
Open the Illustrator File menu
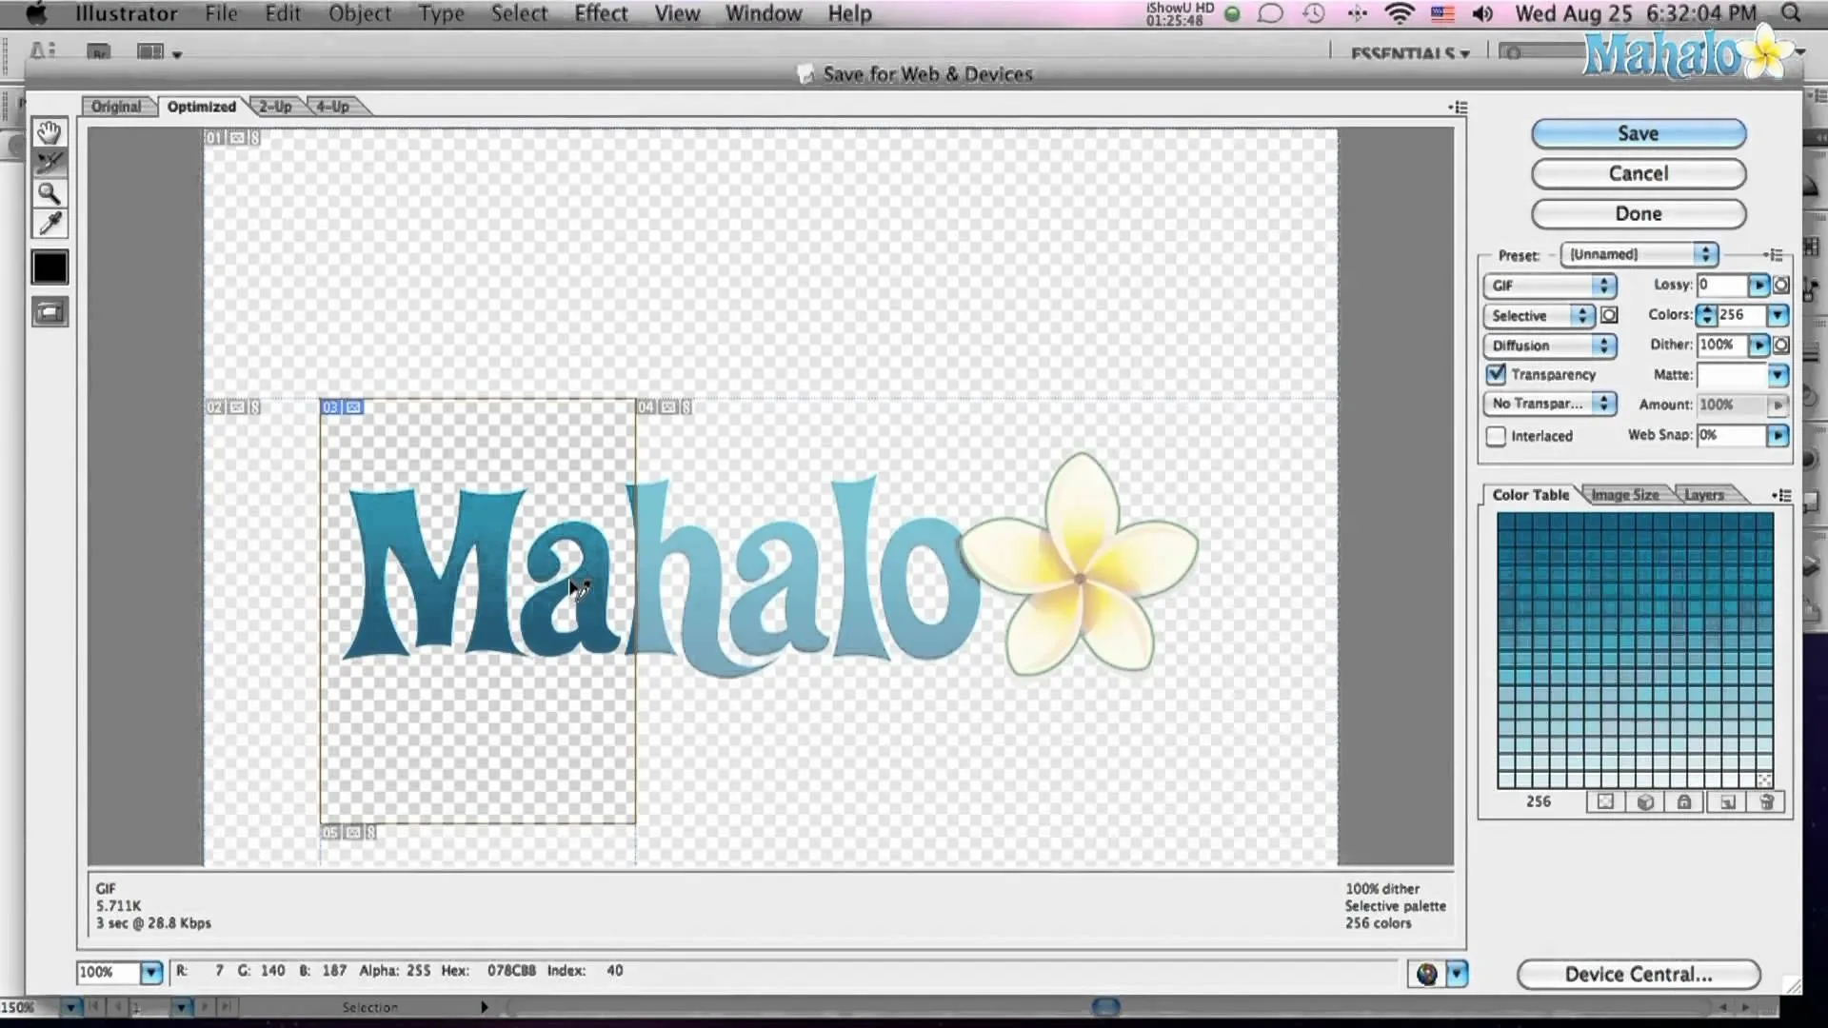coord(221,13)
